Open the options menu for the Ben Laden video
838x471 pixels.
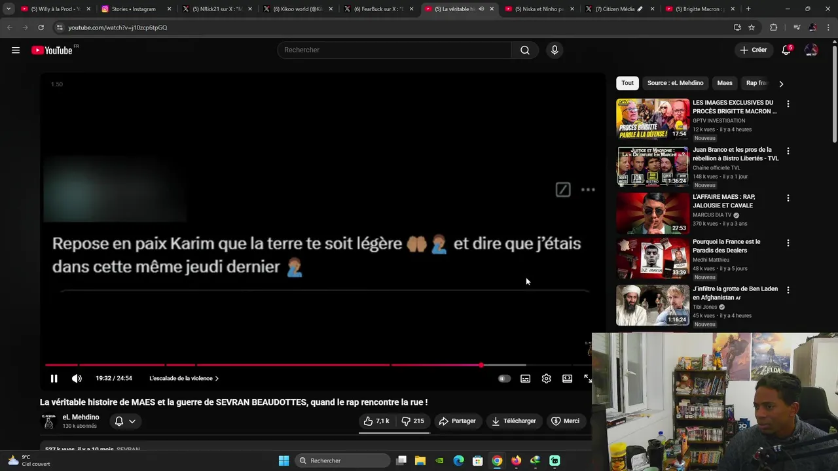pyautogui.click(x=788, y=290)
